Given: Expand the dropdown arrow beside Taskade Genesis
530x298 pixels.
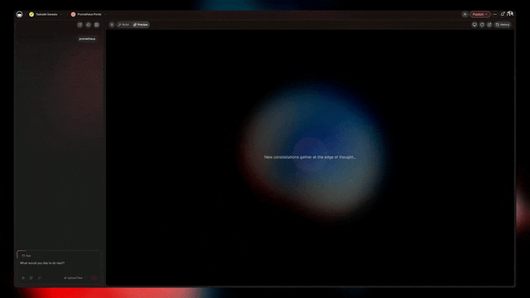Looking at the screenshot, I should point(61,14).
